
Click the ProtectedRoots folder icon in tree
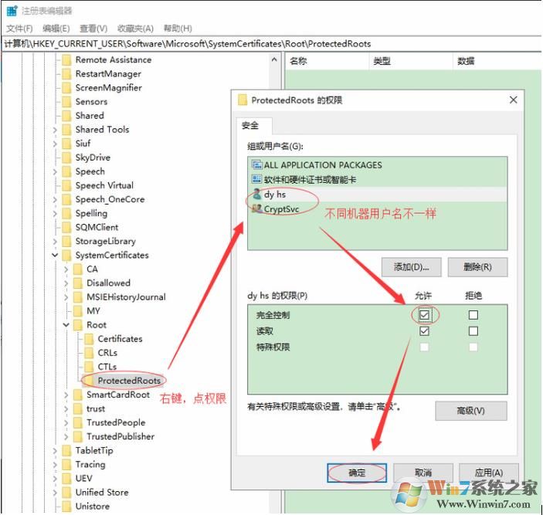[x=90, y=381]
